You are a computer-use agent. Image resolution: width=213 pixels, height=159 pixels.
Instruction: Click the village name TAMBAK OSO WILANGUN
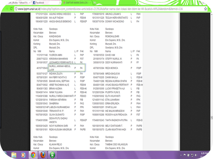(x=116, y=144)
